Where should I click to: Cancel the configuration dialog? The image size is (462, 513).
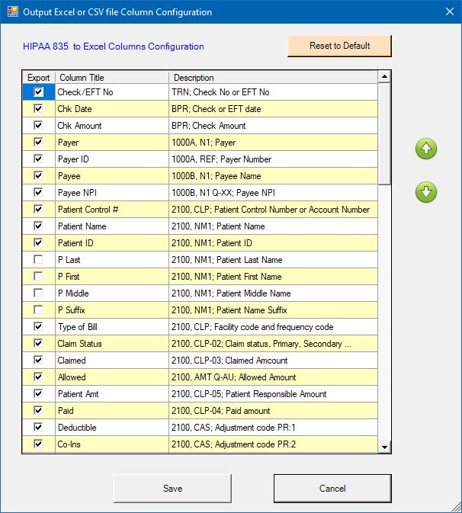332,489
